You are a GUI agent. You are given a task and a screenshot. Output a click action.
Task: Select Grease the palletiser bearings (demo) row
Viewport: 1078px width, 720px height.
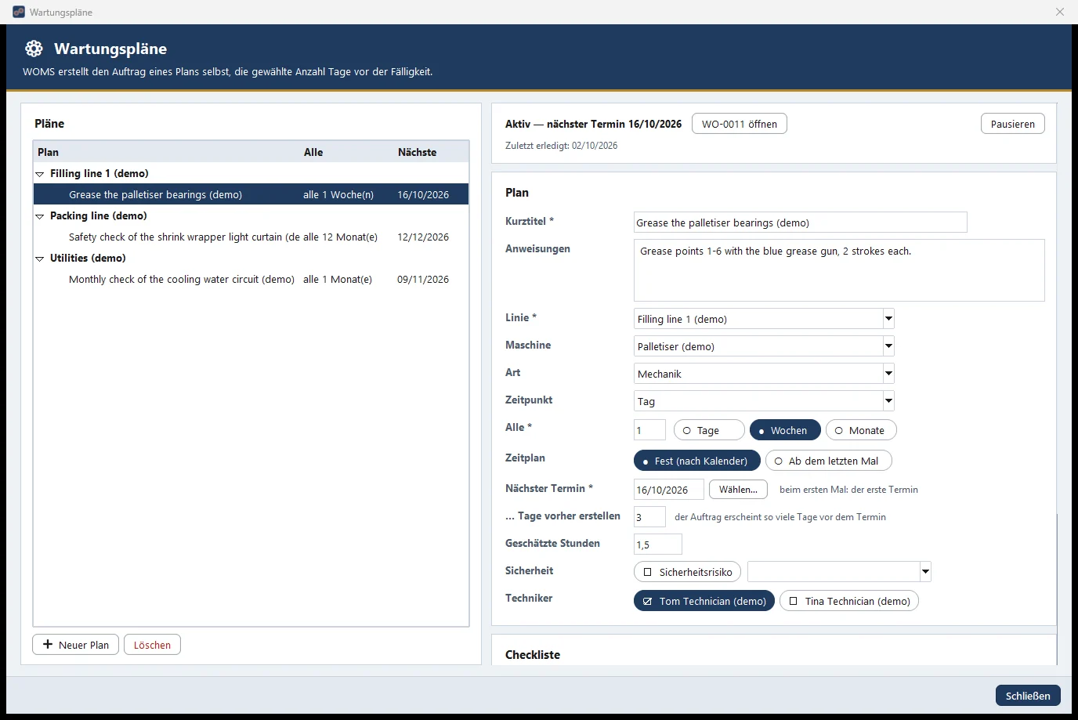(251, 194)
